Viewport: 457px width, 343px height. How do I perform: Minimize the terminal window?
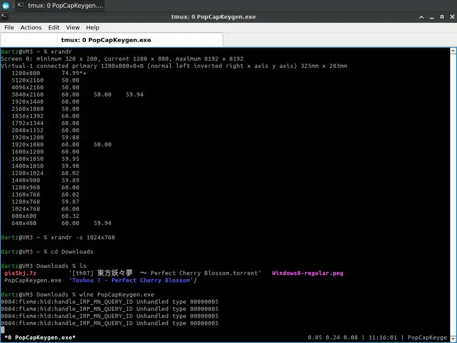(432, 17)
